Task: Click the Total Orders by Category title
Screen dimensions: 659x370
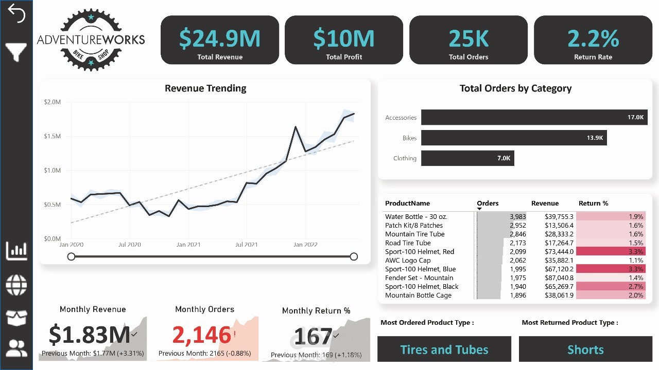Action: point(515,88)
